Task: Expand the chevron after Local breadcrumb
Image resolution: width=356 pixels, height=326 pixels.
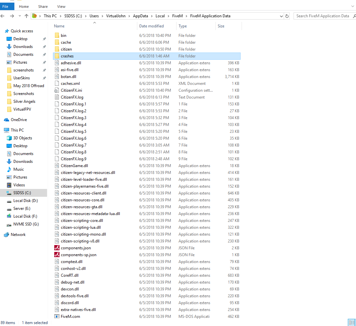Action: coord(168,16)
